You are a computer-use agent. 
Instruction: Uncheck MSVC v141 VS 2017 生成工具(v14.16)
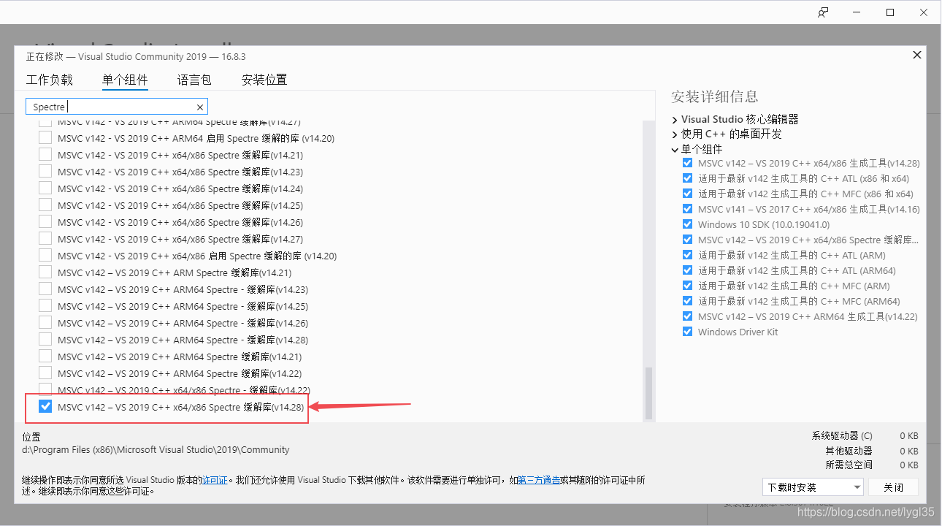(687, 209)
